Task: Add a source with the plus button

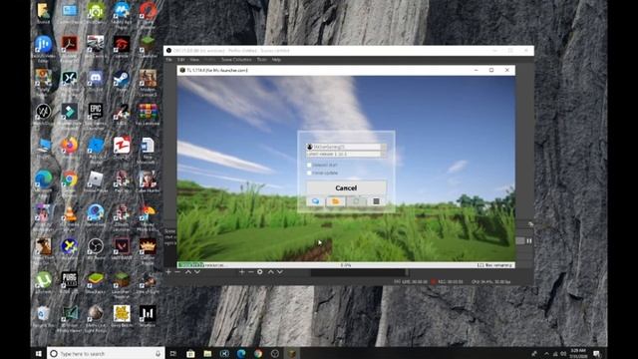Action: [241, 272]
